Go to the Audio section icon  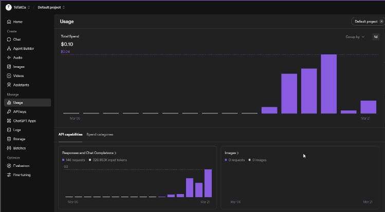[9, 57]
